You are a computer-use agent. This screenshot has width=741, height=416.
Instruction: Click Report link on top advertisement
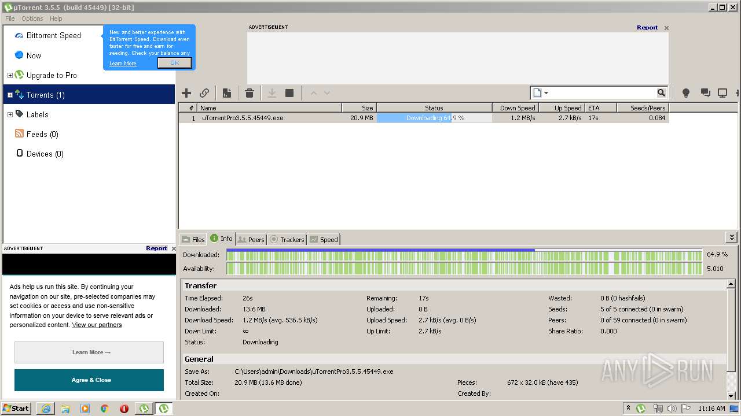pos(647,27)
